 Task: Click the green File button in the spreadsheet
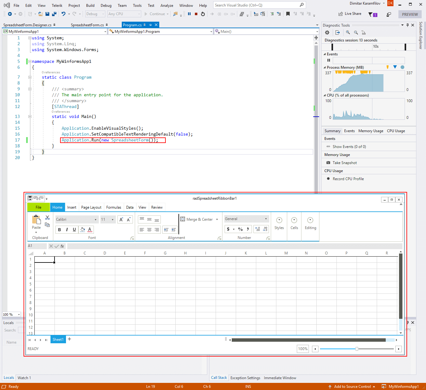click(38, 207)
